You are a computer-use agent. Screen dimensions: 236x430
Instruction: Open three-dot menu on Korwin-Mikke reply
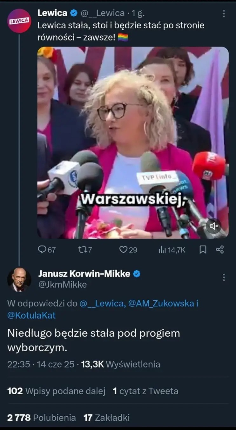point(224,277)
